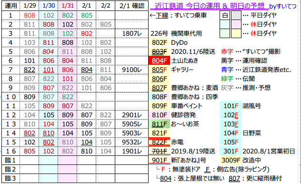The image size is (301, 184).
Task: Select the struck-through 803F fleet cell
Action: pos(160,51)
